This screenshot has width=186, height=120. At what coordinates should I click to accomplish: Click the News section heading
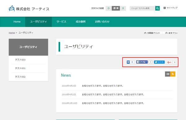(x=66, y=75)
